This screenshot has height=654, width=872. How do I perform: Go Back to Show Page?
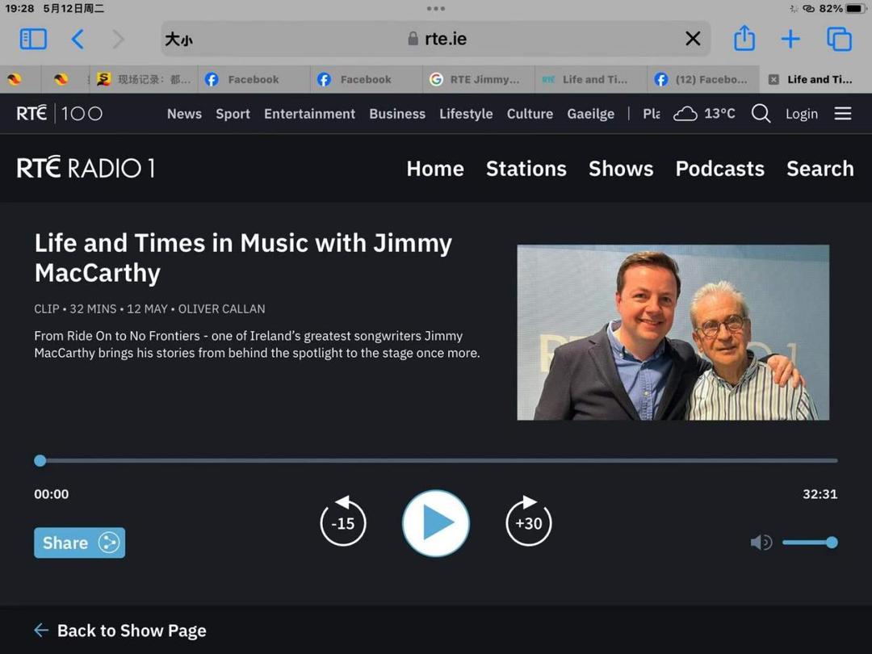pyautogui.click(x=120, y=631)
